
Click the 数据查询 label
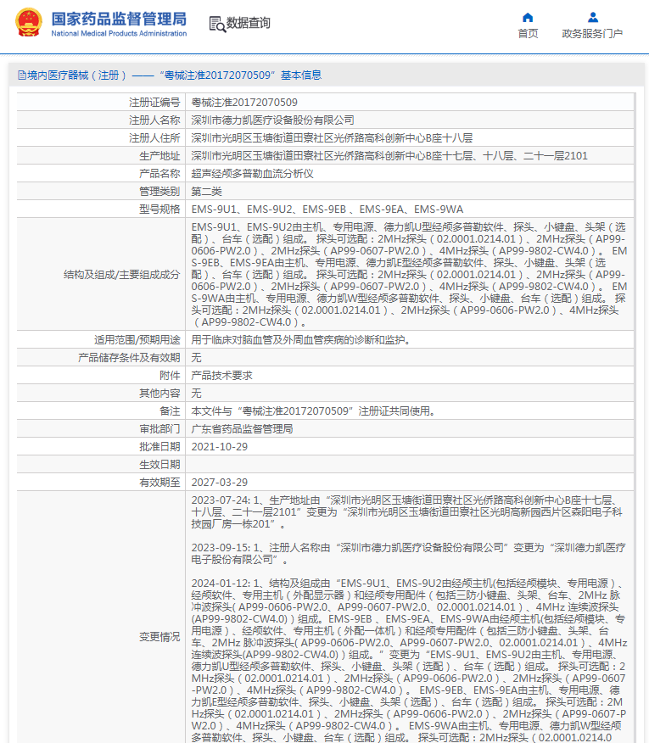(248, 23)
